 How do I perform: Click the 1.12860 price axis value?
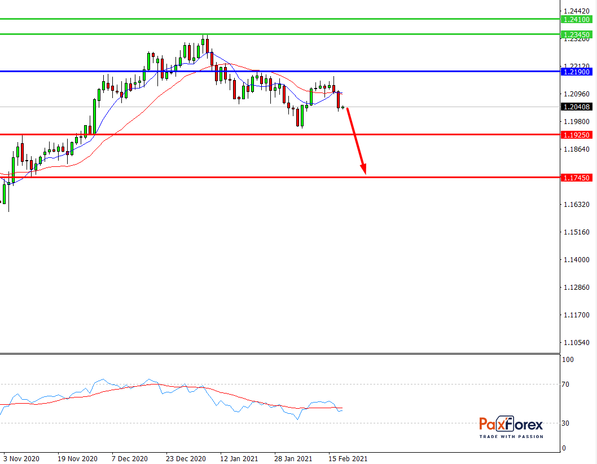pyautogui.click(x=577, y=288)
